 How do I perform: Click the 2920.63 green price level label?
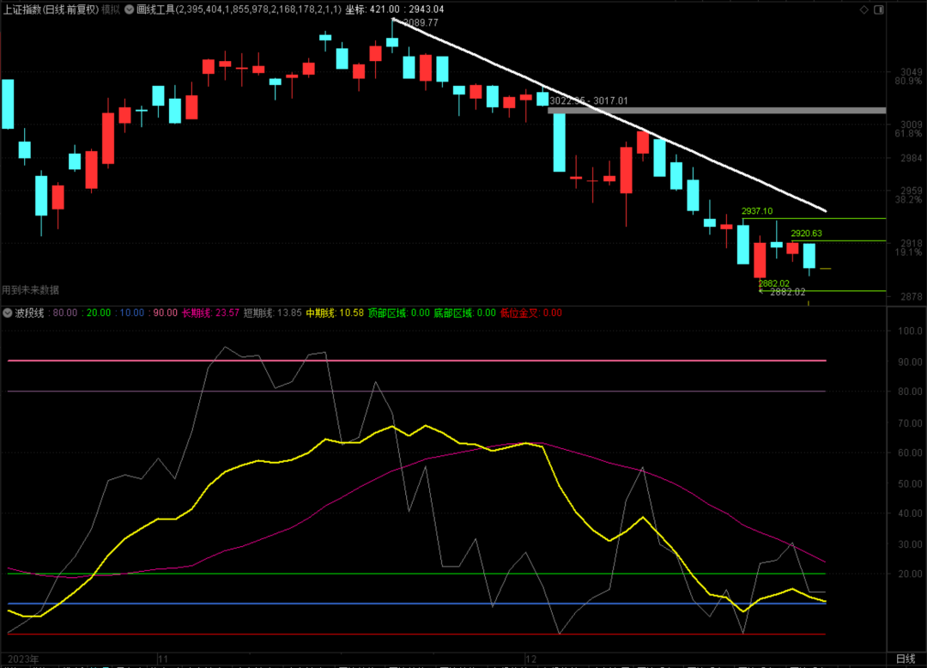point(806,233)
